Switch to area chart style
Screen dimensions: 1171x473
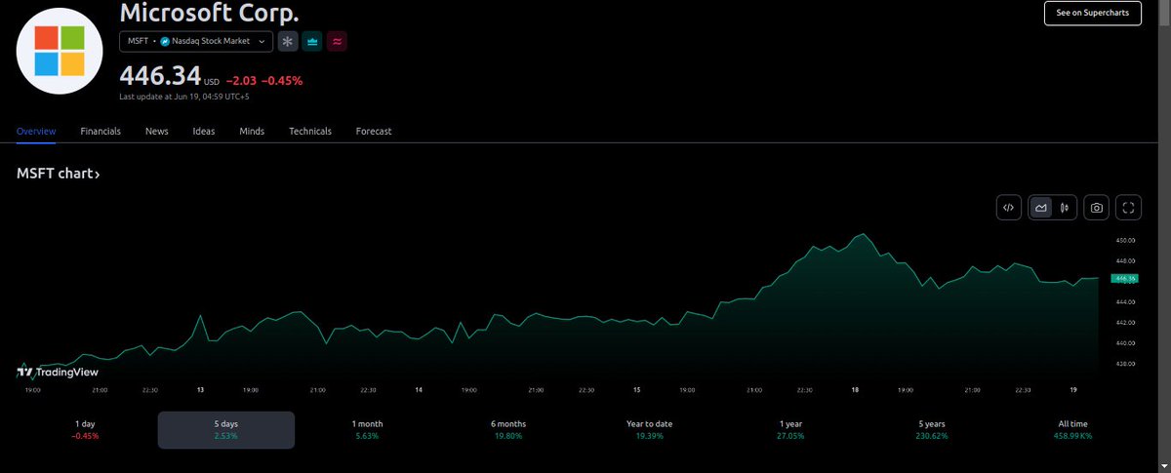coord(1041,207)
